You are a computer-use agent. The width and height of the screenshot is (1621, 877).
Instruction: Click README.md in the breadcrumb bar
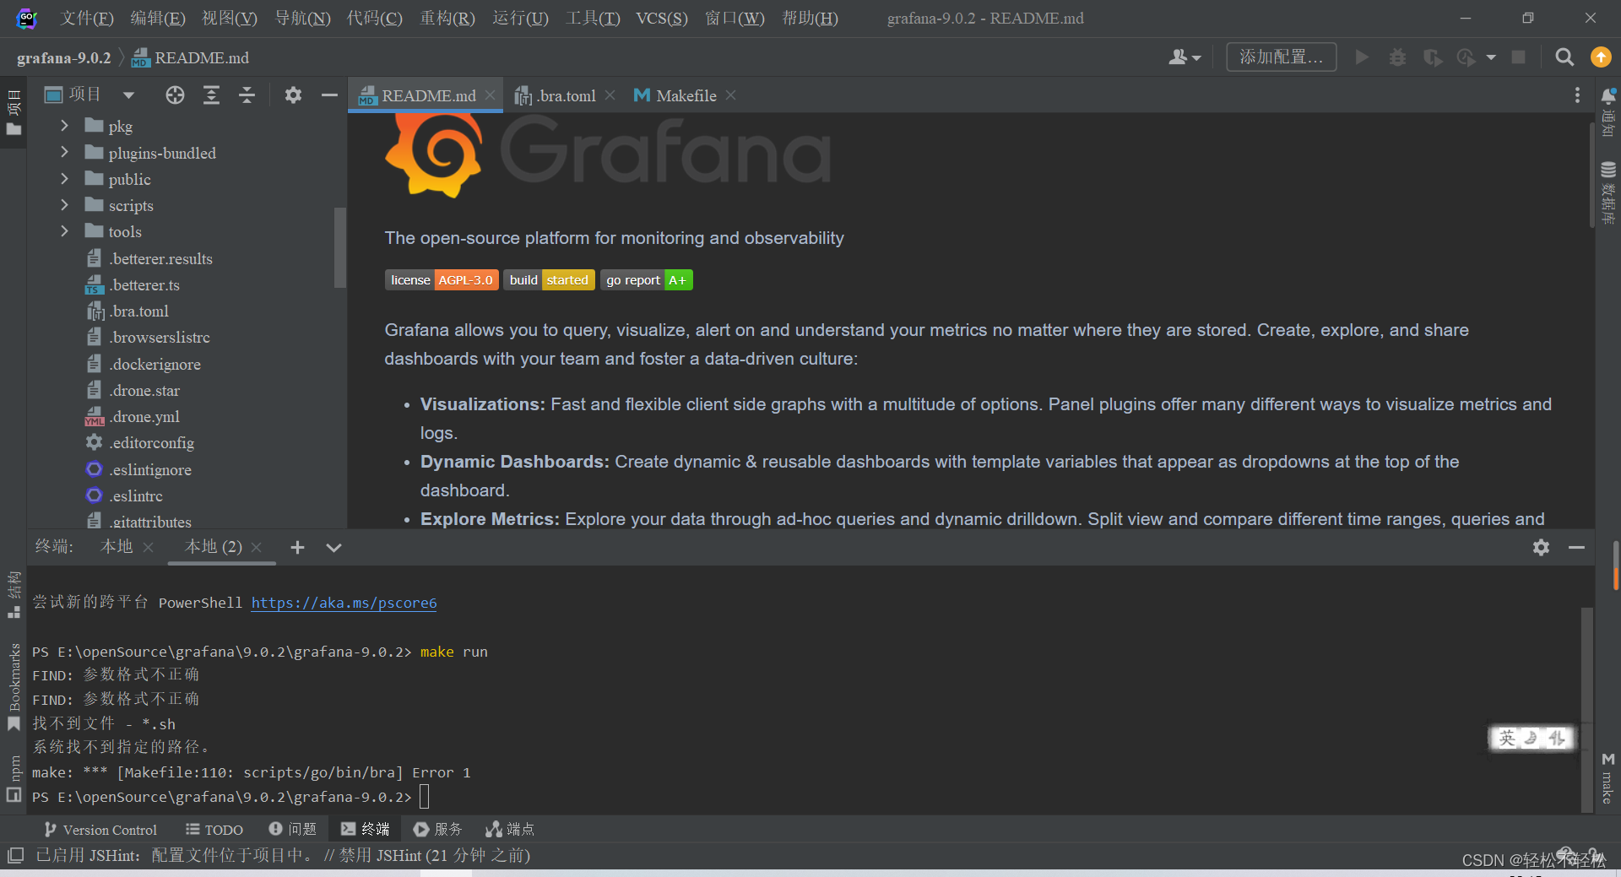click(x=191, y=57)
